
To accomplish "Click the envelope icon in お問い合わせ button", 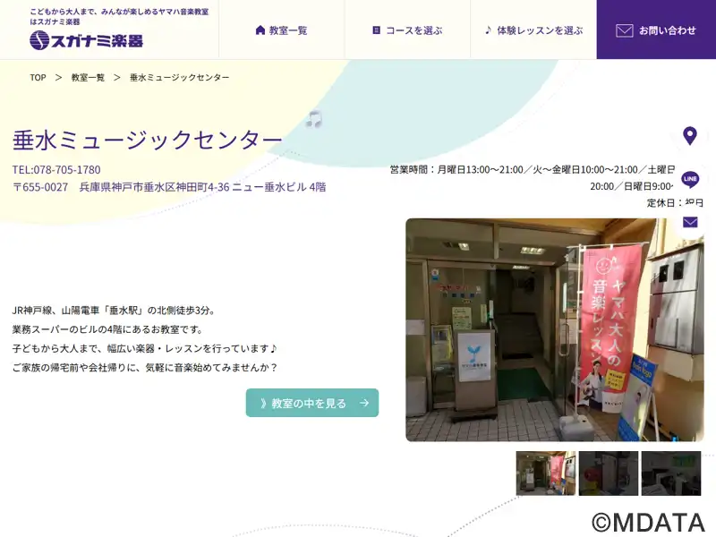I will tap(624, 30).
